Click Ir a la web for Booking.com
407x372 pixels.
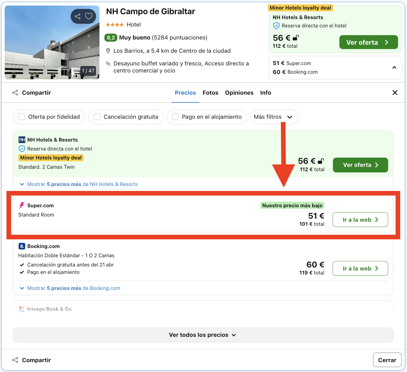coord(360,268)
